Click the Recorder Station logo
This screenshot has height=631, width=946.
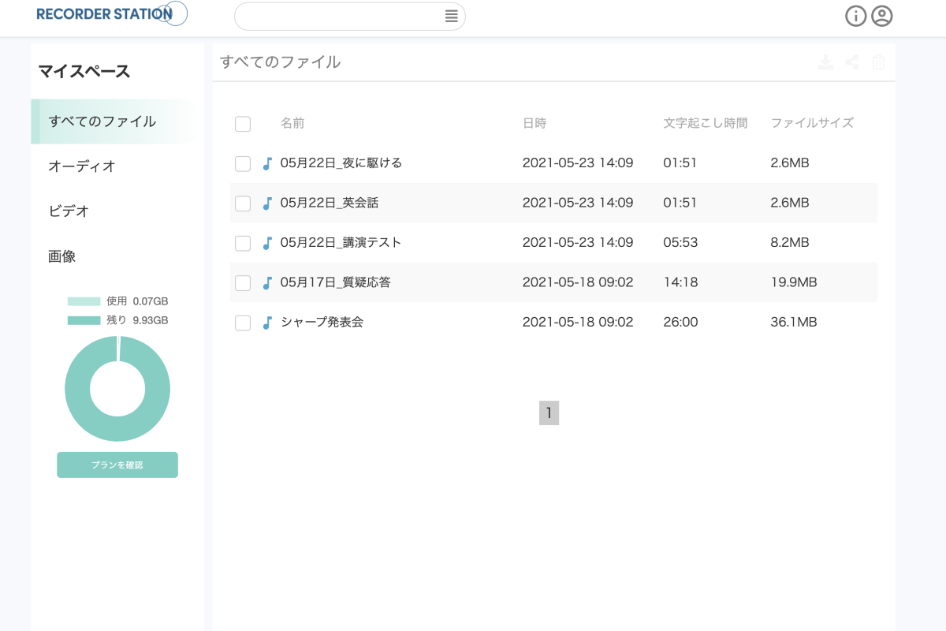point(110,14)
